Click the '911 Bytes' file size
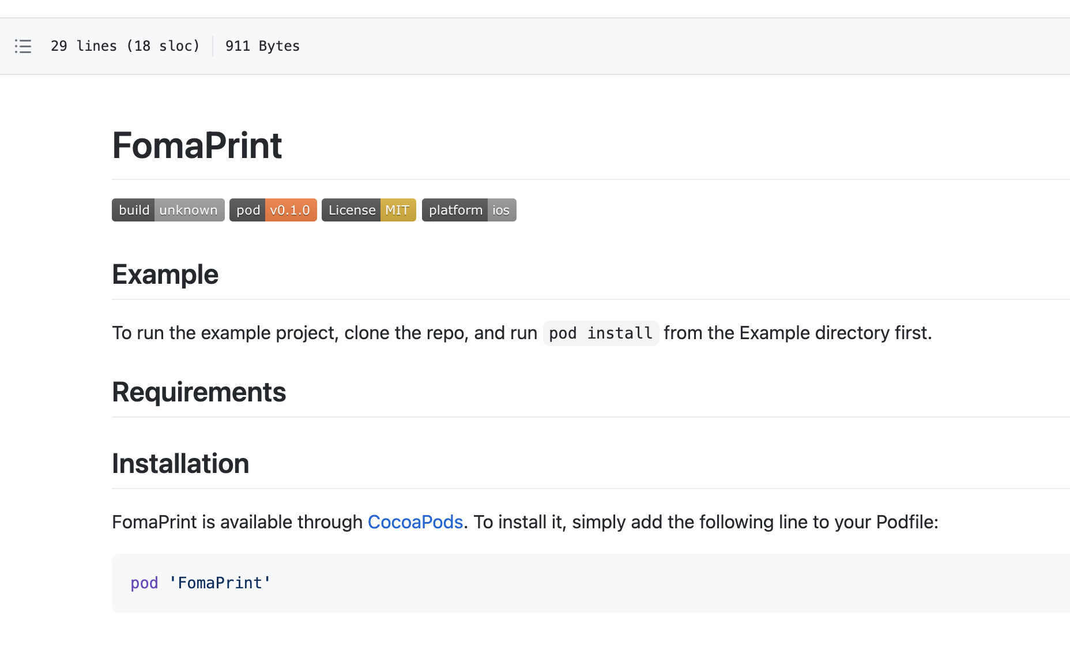This screenshot has width=1070, height=646. tap(262, 46)
